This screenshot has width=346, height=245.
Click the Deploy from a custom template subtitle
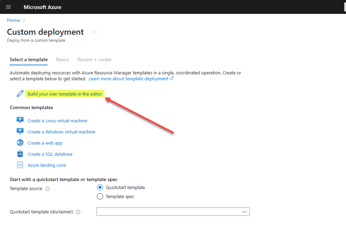[36, 40]
